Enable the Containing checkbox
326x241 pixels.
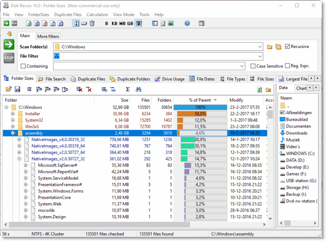click(23, 66)
